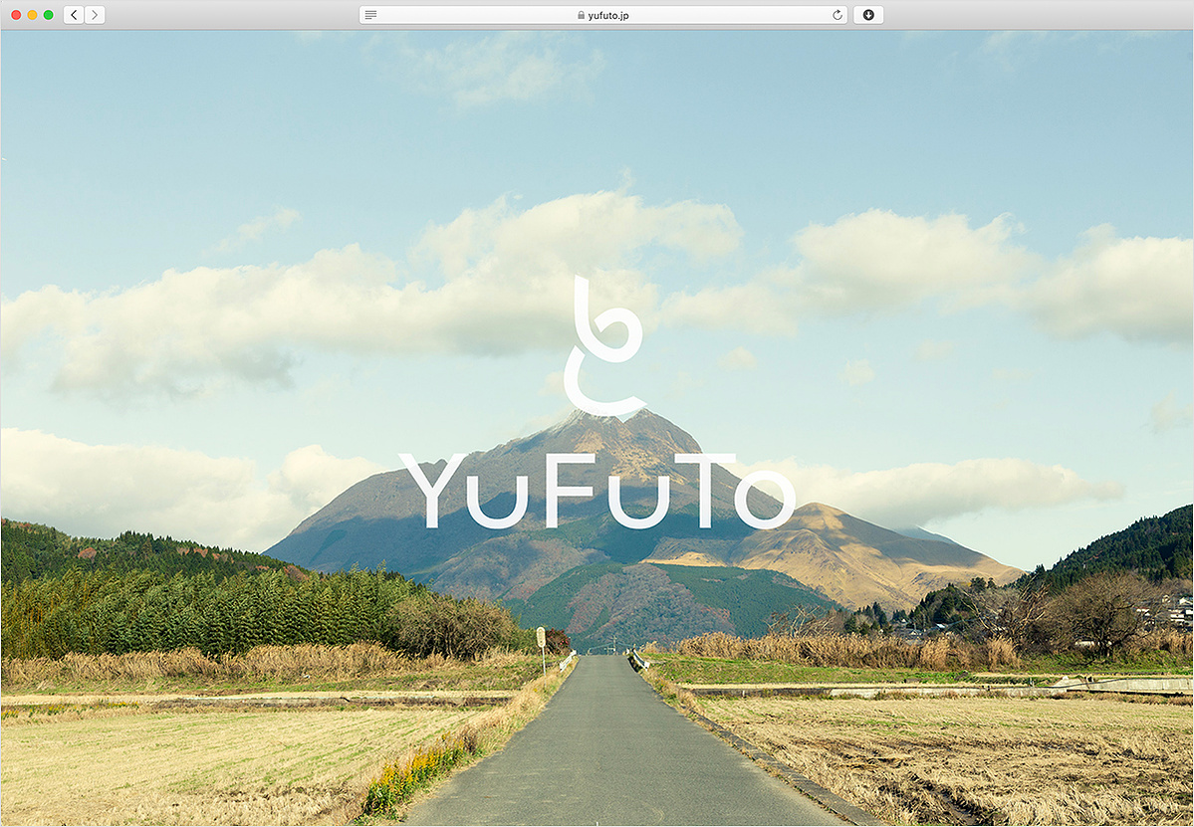Image resolution: width=1194 pixels, height=827 pixels.
Task: Click the lock icon beside yufuto.jp
Action: click(x=581, y=15)
